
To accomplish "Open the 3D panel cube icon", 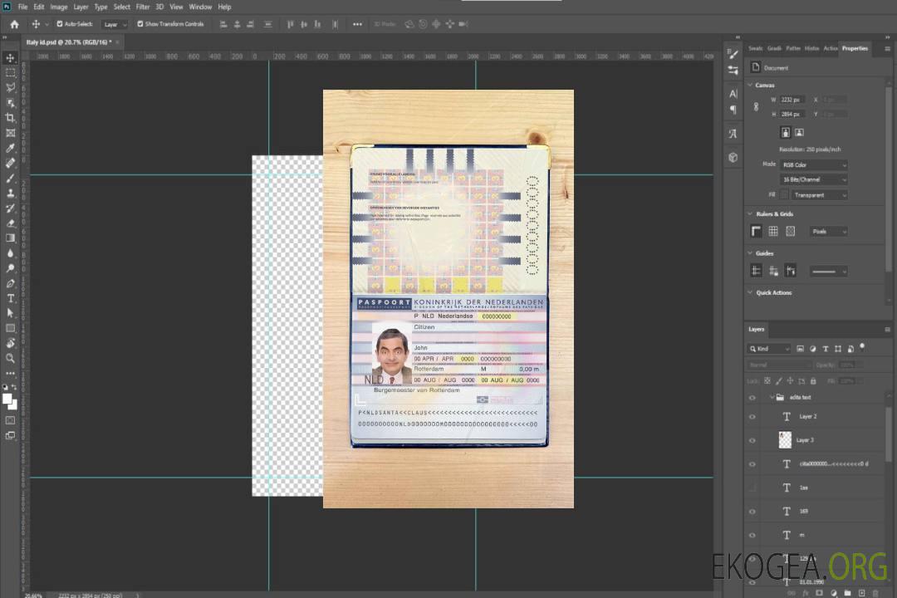I will coord(733,157).
